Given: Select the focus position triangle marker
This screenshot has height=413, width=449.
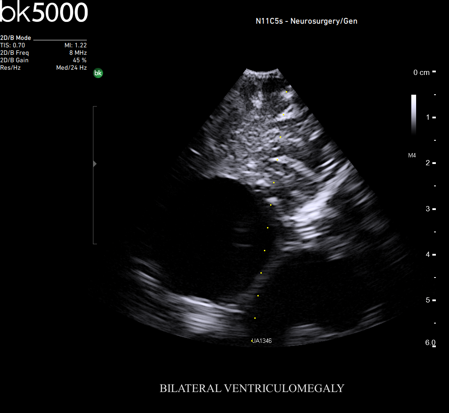Looking at the screenshot, I should coord(95,164).
